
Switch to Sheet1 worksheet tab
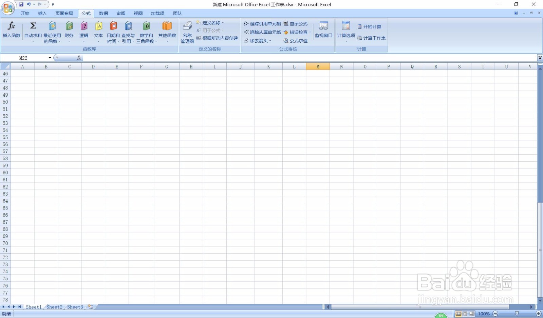(34, 307)
